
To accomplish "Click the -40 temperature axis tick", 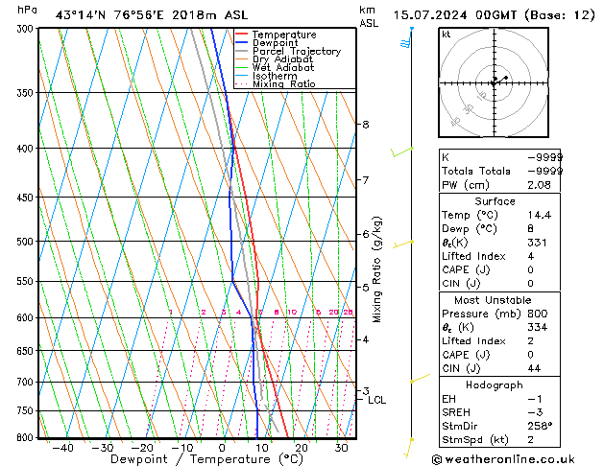I will [x=62, y=448].
